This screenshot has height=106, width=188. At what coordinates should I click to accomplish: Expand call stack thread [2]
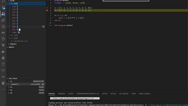pos(9,87)
